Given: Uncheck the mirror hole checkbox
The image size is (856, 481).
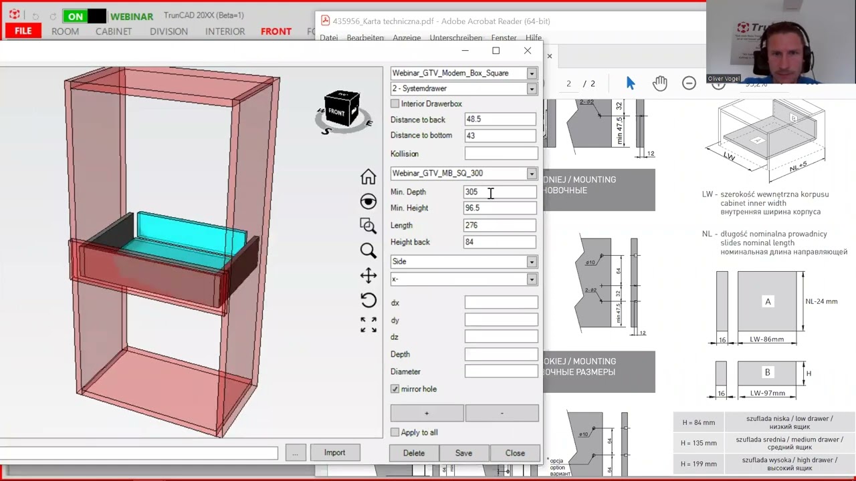Looking at the screenshot, I should coord(395,389).
